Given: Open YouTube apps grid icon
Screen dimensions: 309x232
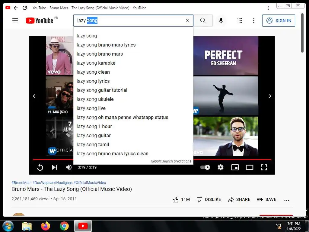Looking at the screenshot, I should 239,21.
